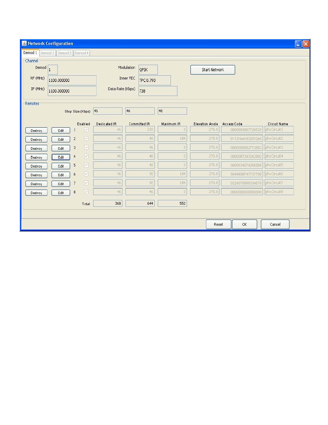Viewport: 328px width, 425px height.
Task: Edit remote 1 settings
Action: click(61, 130)
